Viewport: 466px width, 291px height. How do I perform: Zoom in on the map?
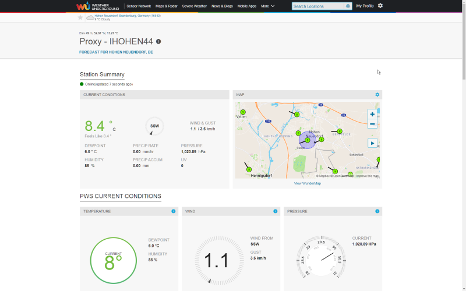click(x=372, y=114)
